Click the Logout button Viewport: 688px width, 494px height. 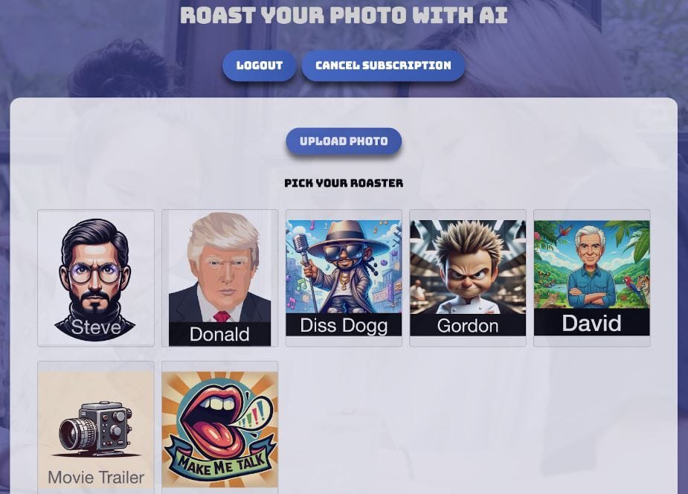click(x=260, y=65)
